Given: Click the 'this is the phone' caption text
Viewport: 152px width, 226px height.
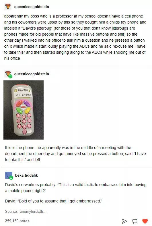Looking at the screenshot, I should click(x=75, y=154).
